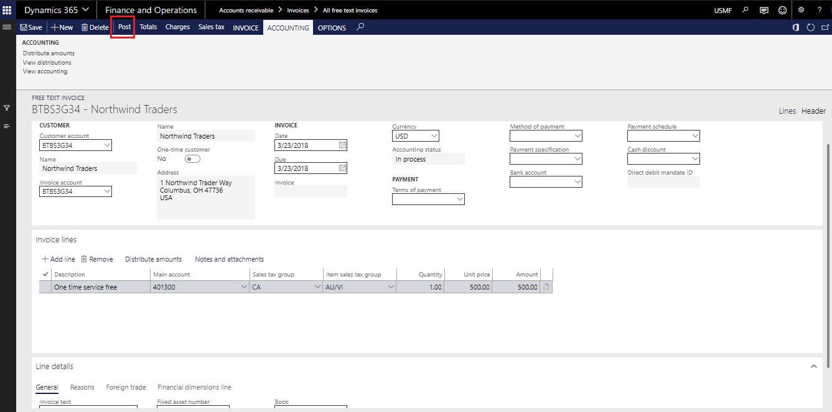This screenshot has height=412, width=832.
Task: Add line to the invoice lines
Action: click(x=58, y=259)
